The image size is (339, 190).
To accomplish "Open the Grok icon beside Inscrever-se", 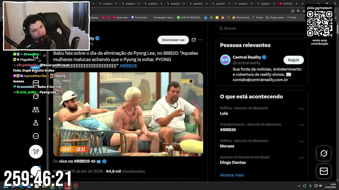I will 194,40.
